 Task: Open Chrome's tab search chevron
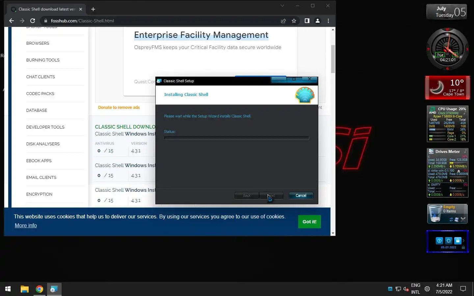[x=282, y=6]
